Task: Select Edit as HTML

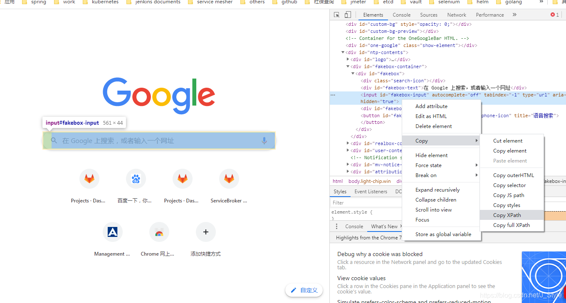Action: click(441, 116)
